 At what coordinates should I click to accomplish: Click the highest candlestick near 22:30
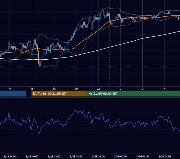[103, 8]
